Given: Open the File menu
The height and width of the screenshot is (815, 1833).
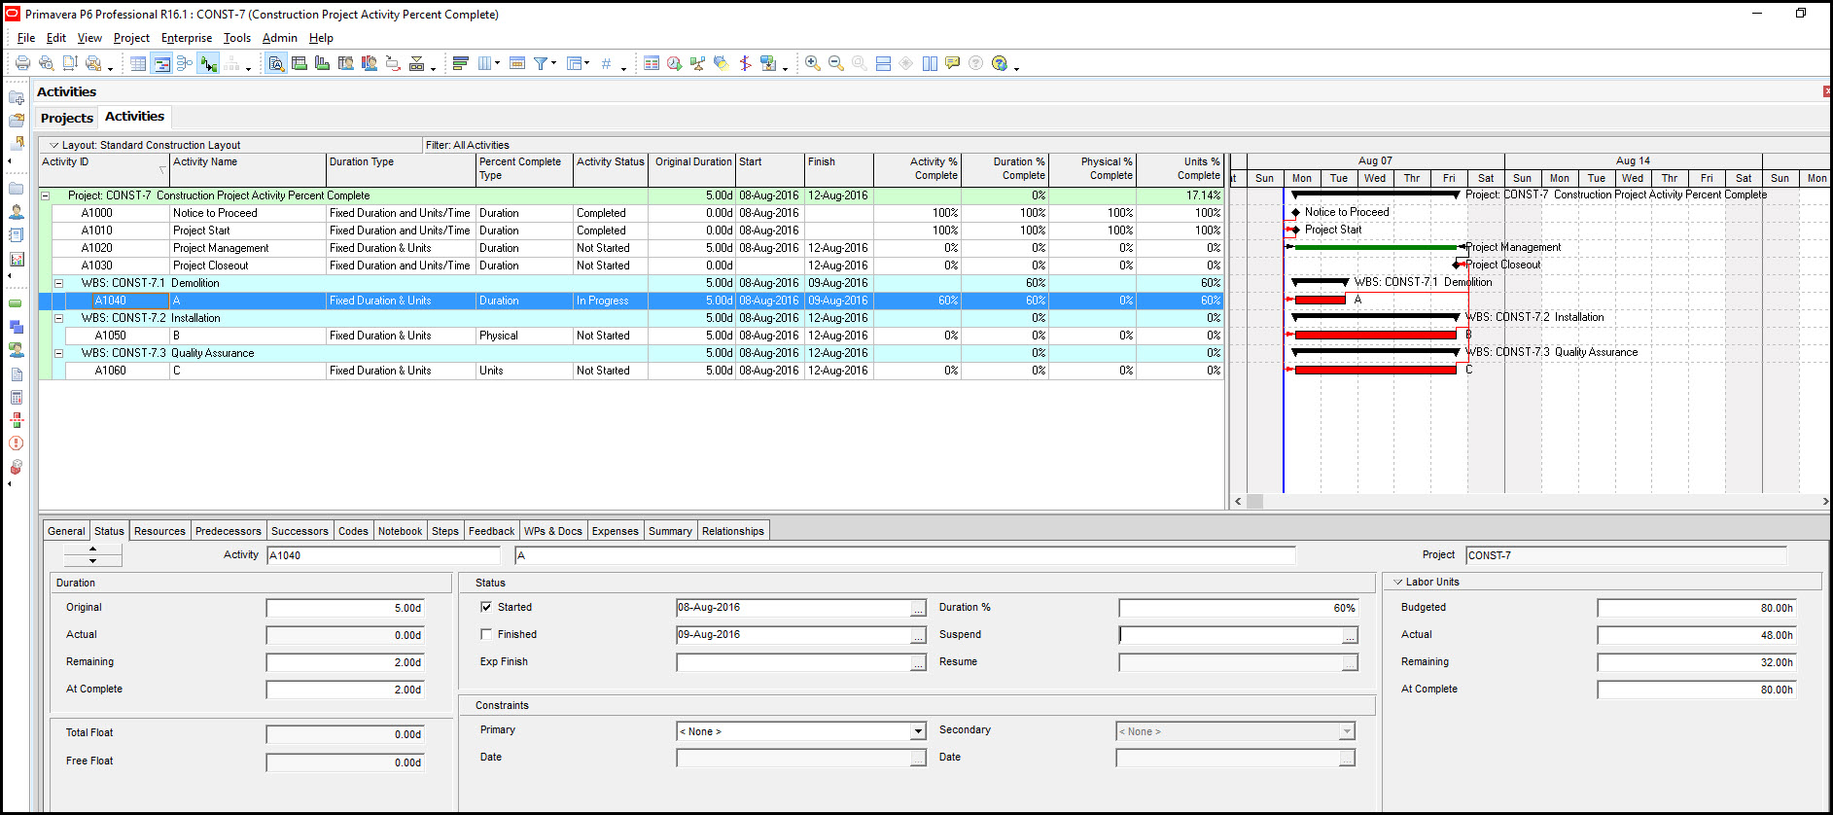Looking at the screenshot, I should click(x=26, y=38).
